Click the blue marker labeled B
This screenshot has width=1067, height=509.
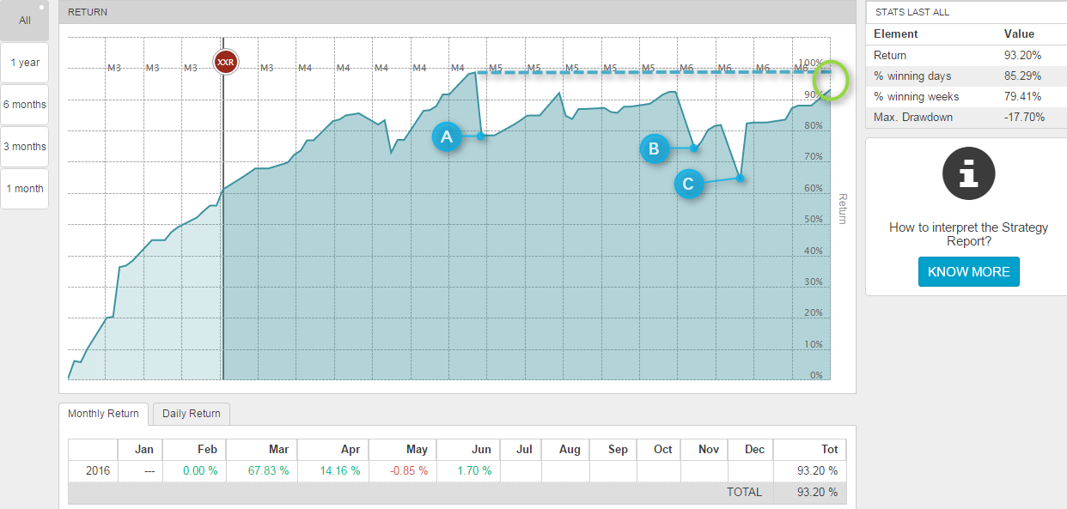point(655,149)
